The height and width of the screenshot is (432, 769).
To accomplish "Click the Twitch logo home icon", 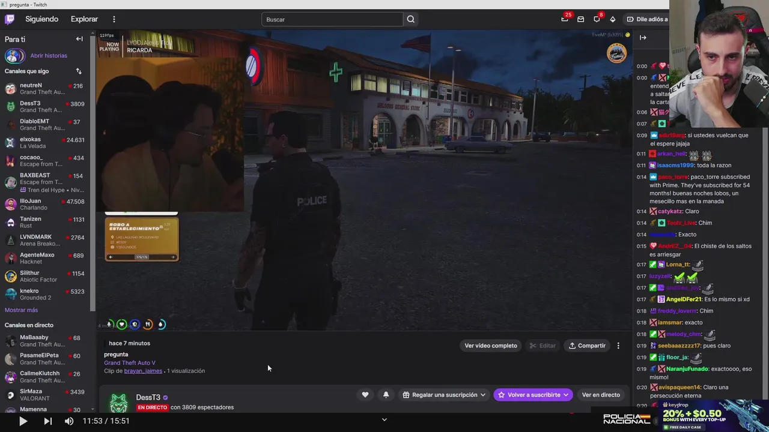I will tap(10, 19).
